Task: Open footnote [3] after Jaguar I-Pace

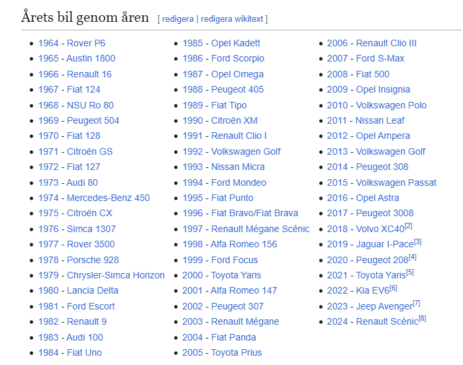Action: [x=418, y=242]
